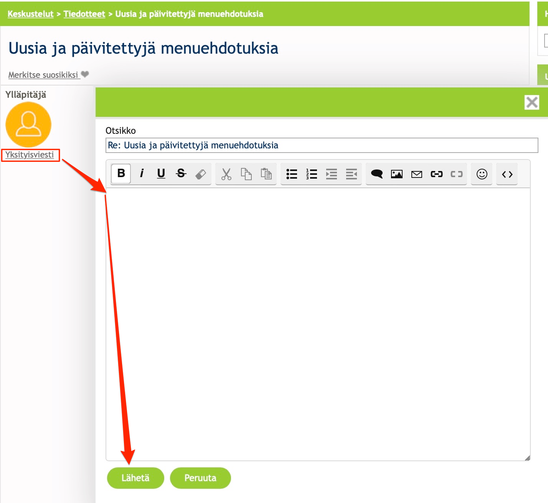Decrease indentation of the text
The image size is (548, 503).
352,174
